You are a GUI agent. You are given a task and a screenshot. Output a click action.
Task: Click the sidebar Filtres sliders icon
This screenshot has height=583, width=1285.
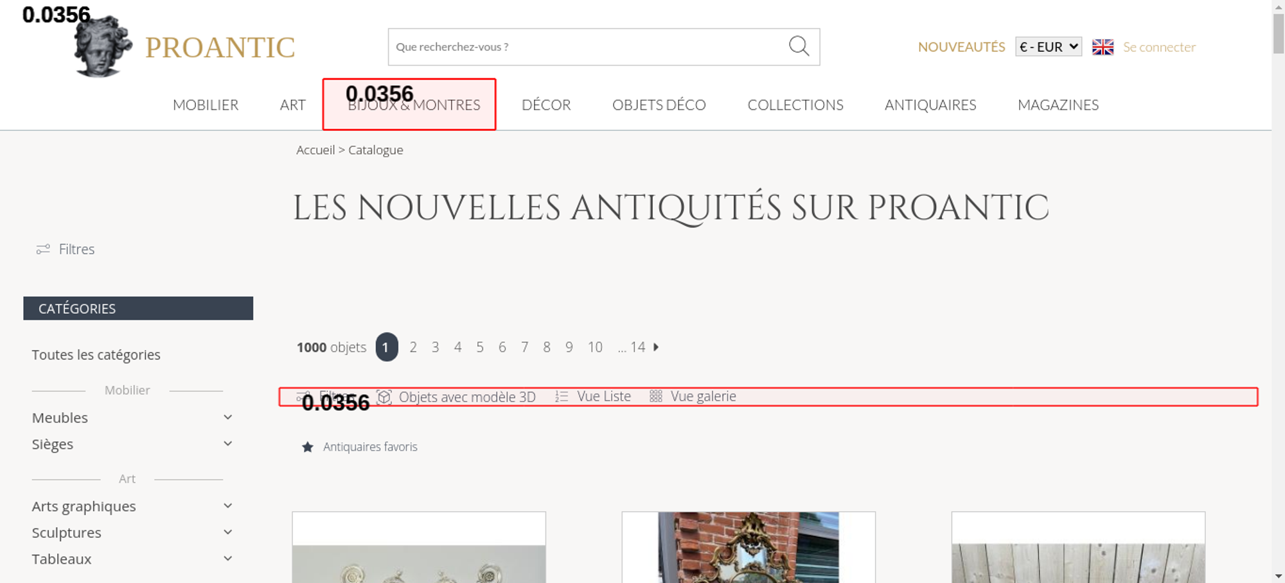(x=43, y=249)
